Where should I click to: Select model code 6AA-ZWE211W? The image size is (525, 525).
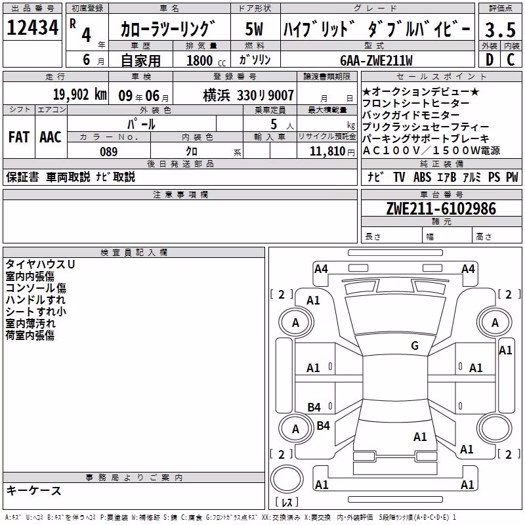click(x=376, y=60)
